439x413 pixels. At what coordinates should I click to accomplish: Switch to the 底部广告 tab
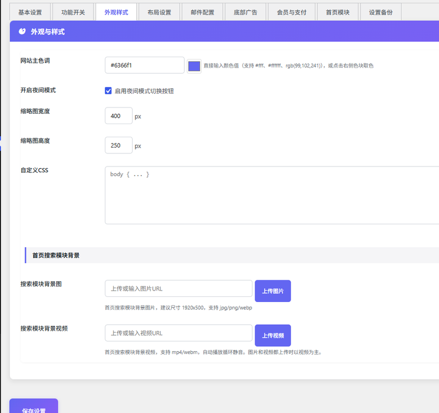[246, 13]
